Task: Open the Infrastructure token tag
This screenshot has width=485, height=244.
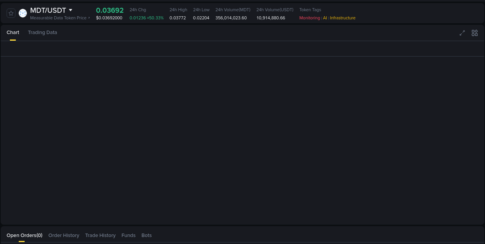Action: (342, 18)
